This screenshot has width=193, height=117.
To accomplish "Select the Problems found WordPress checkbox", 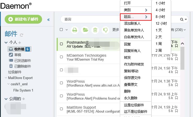I will 61,96.
